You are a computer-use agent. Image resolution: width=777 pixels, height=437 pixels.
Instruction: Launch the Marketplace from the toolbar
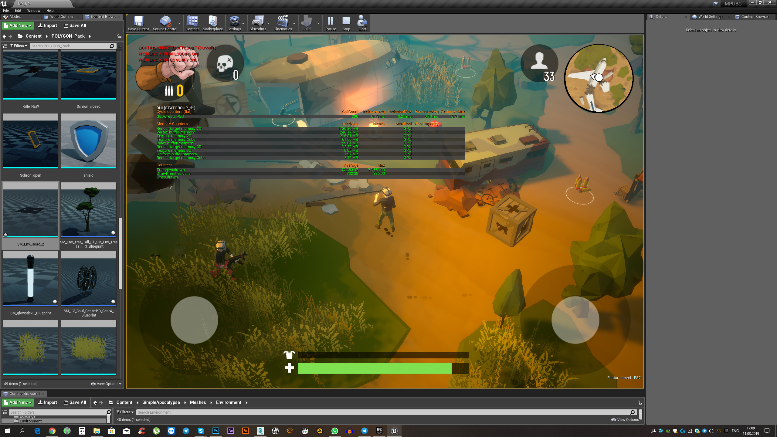pos(212,23)
